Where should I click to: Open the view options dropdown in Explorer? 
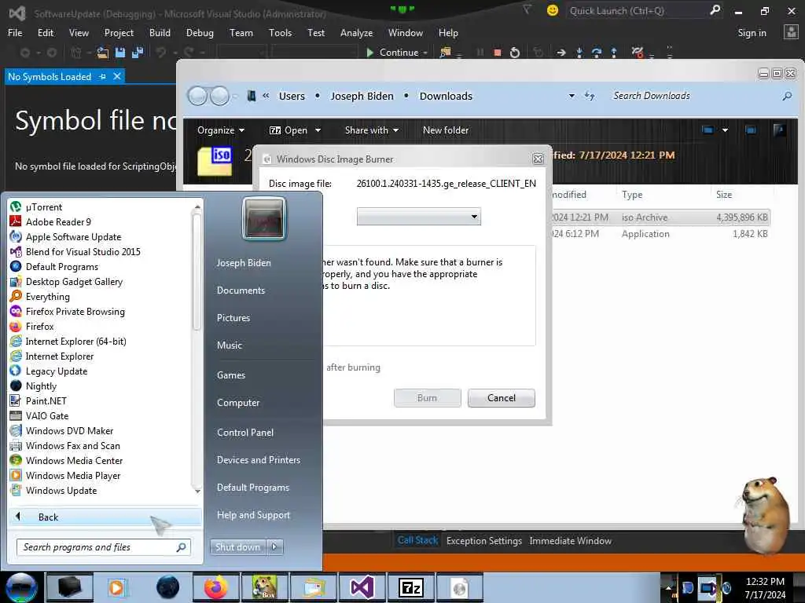point(725,130)
